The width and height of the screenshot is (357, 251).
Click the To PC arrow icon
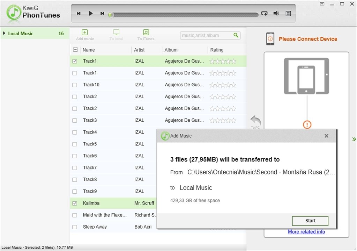click(255, 120)
